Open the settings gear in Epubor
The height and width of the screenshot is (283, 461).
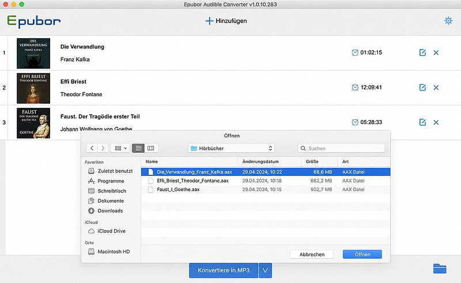tap(448, 21)
